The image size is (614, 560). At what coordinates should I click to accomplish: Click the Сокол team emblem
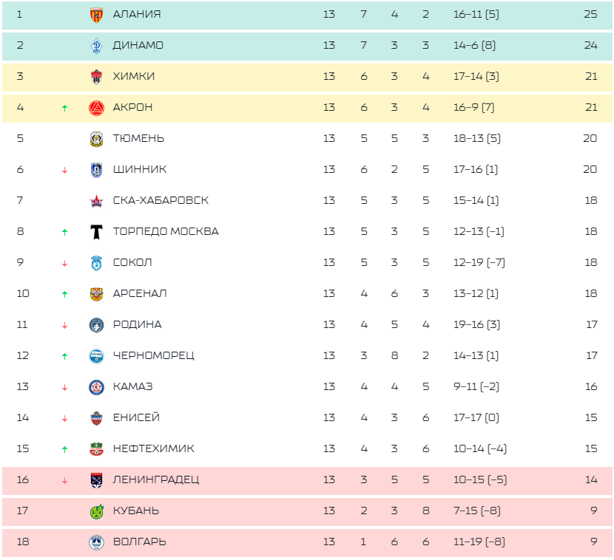click(x=96, y=262)
